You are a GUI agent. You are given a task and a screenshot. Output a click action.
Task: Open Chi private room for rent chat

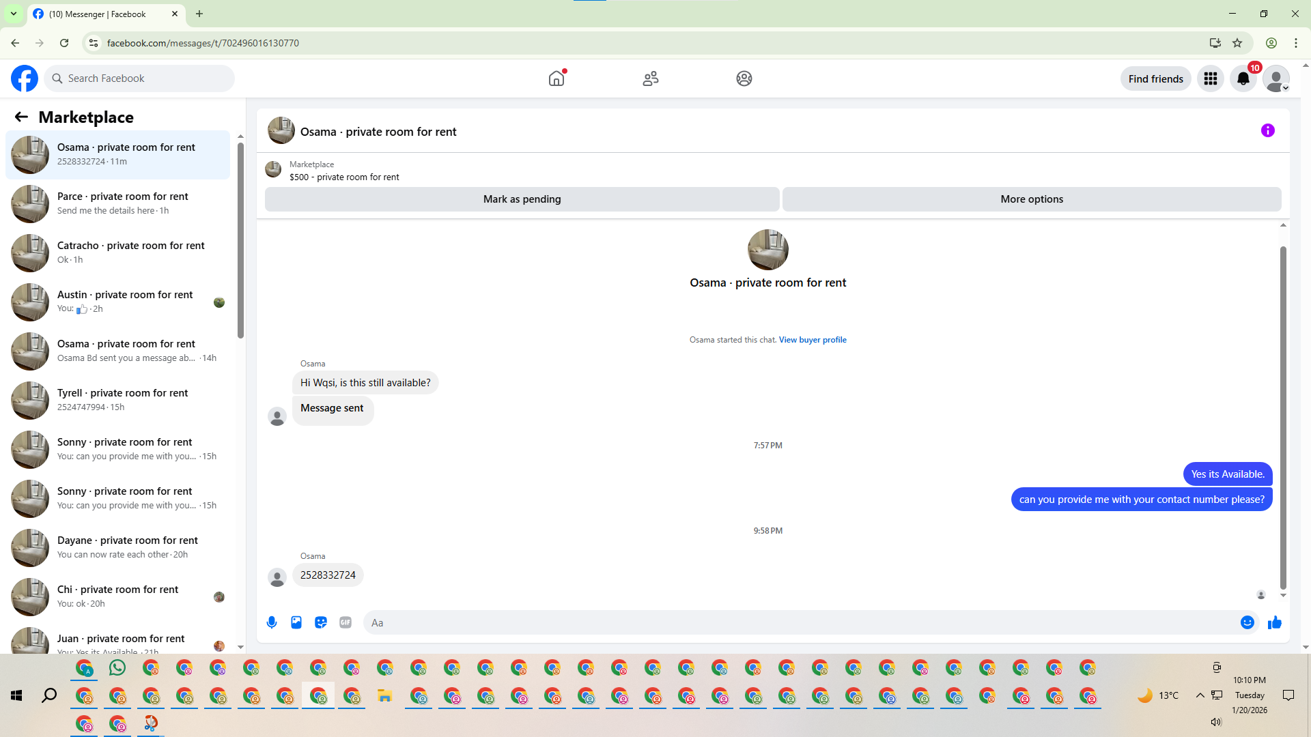pos(118,597)
